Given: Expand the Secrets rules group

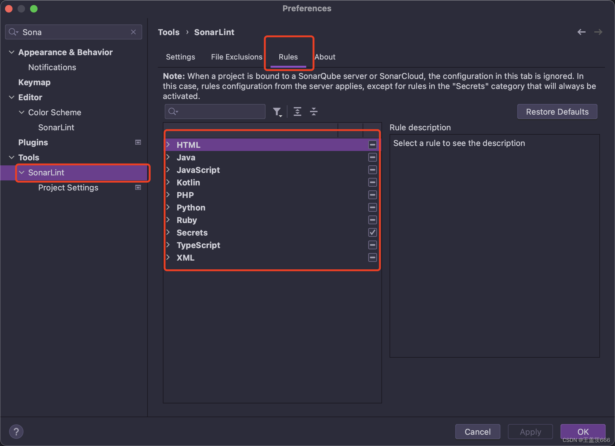Looking at the screenshot, I should pos(168,232).
